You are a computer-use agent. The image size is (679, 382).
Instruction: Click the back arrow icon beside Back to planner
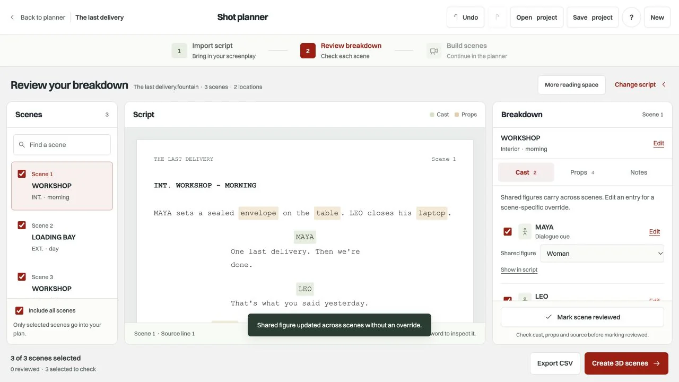tap(12, 18)
